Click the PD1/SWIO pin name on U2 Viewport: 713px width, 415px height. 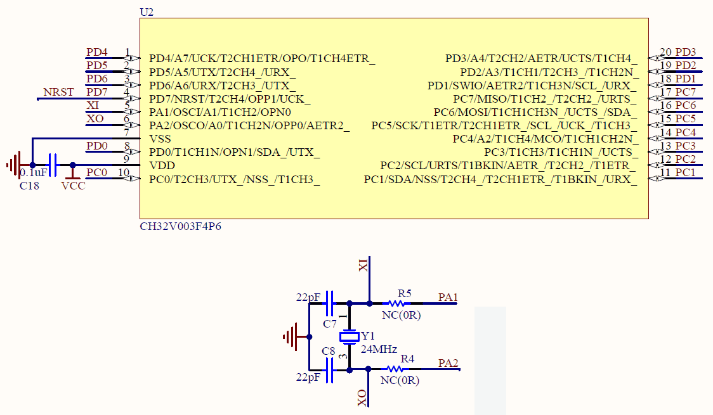click(x=532, y=86)
